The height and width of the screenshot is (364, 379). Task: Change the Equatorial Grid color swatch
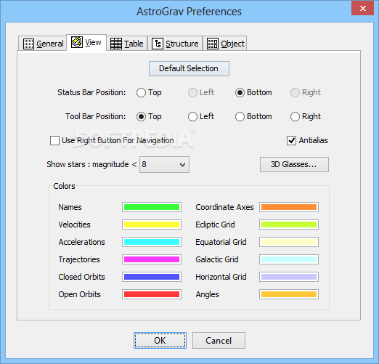coord(289,242)
